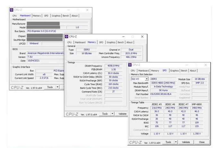The height and width of the screenshot is (148, 218).
Task: Click Close button in SPD window
Action: [202, 142]
